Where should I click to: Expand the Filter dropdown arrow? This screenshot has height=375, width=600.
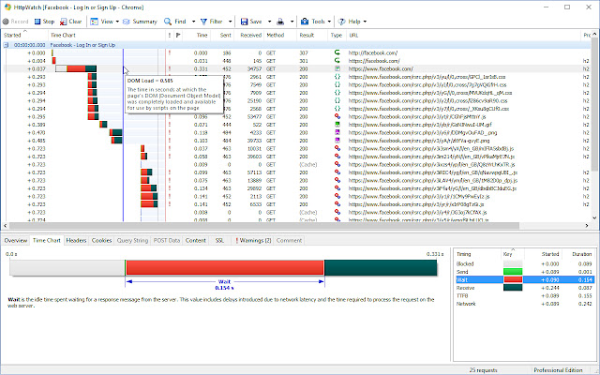pyautogui.click(x=232, y=21)
